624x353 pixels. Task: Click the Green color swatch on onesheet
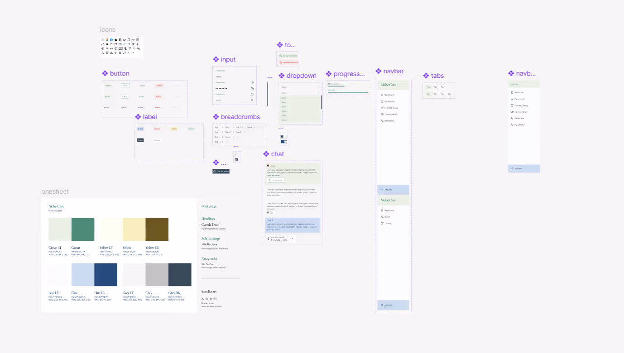pos(83,229)
